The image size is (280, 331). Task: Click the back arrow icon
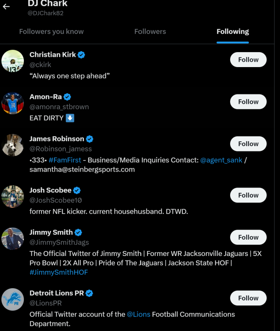tap(6, 7)
